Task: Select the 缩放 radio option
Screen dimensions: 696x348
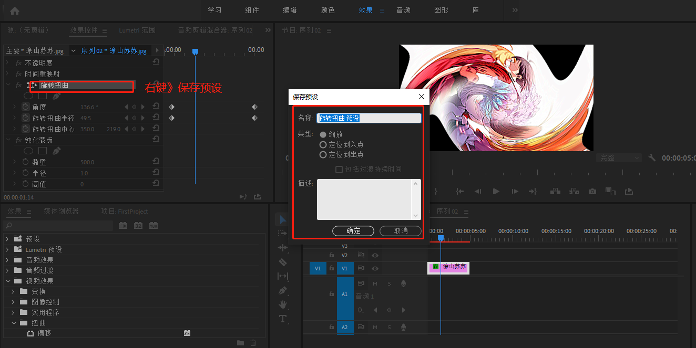Action: (x=323, y=134)
